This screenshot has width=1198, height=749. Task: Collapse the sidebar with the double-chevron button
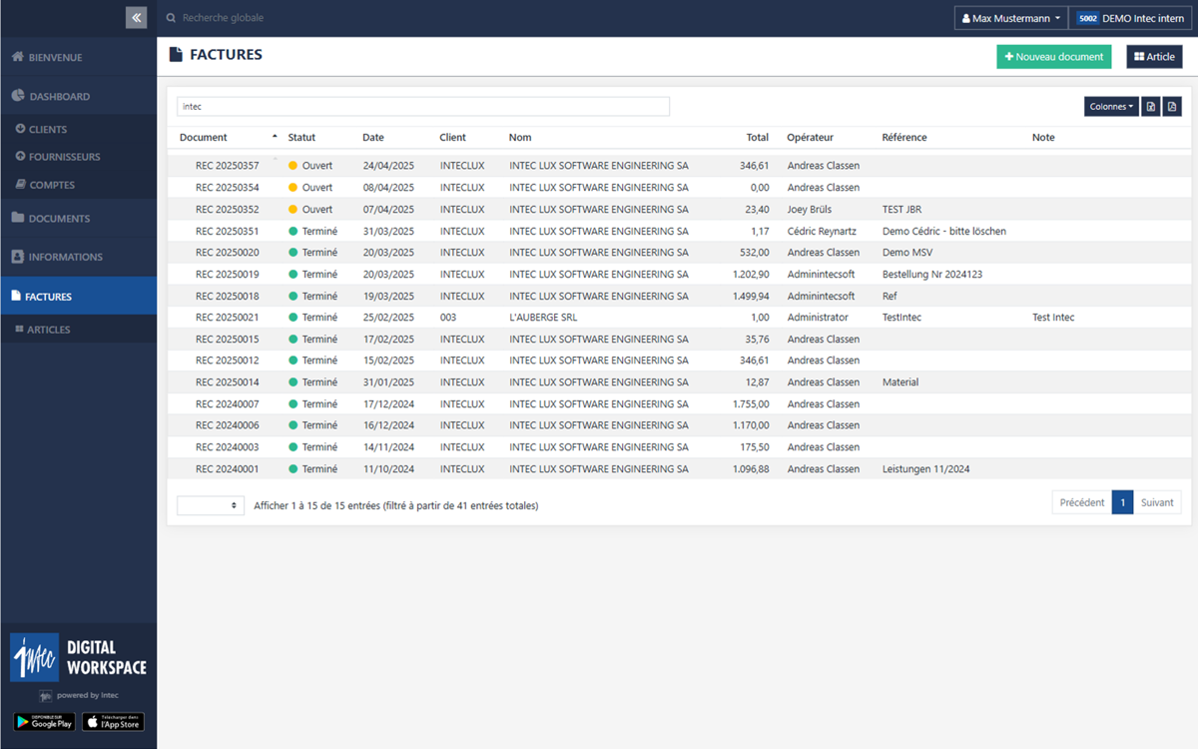[137, 17]
